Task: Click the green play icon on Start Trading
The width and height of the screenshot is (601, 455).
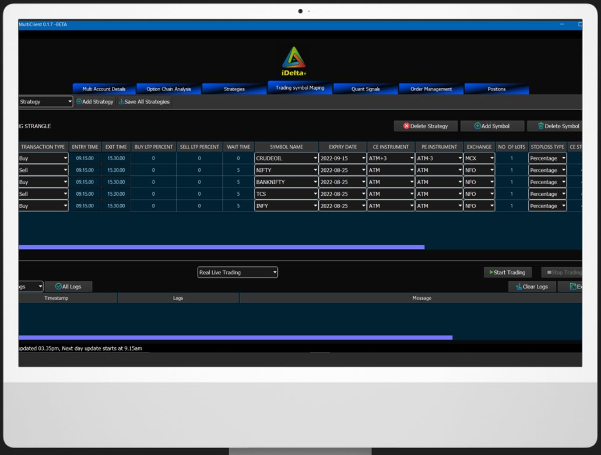Action: [x=491, y=272]
